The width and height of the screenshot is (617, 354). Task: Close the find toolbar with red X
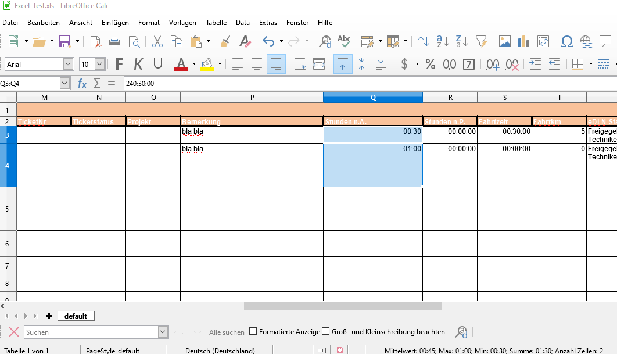(x=14, y=332)
